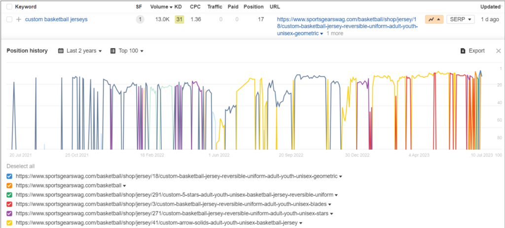Click the plus icon beside custom basketball jerseys

pos(19,20)
